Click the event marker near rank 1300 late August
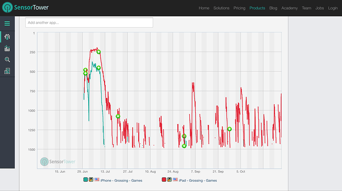 coord(184,136)
